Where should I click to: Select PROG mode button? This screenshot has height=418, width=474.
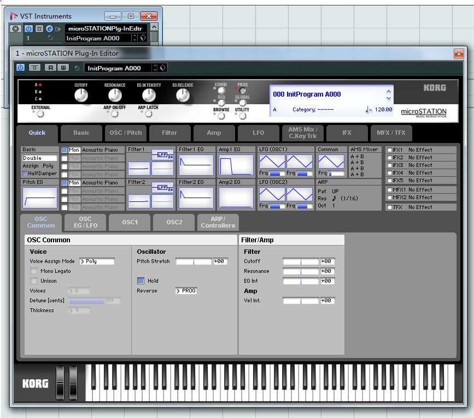click(x=242, y=91)
